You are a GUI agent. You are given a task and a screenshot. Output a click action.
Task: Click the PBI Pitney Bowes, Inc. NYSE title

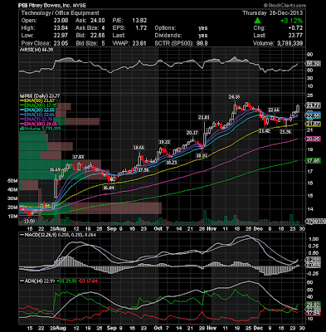(52, 5)
